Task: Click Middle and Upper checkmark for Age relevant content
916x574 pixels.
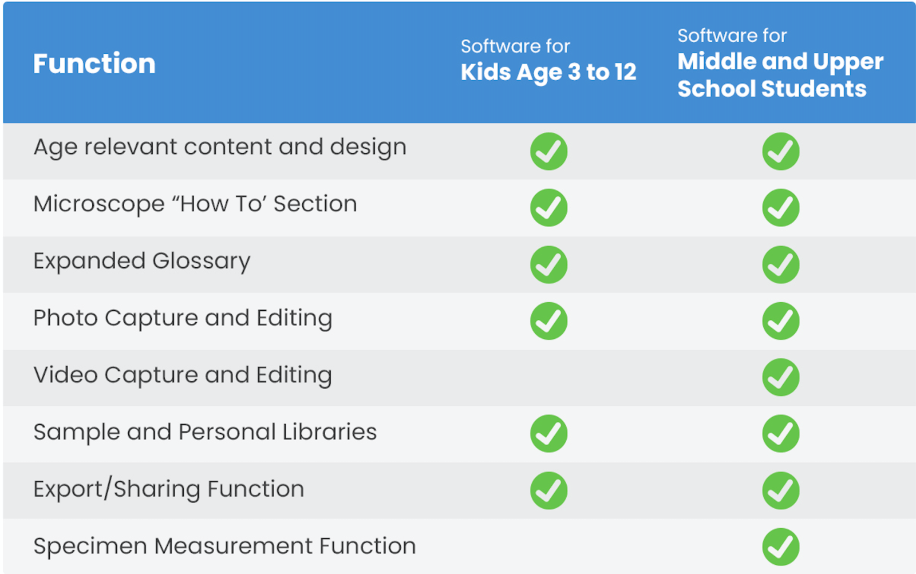Action: coord(780,152)
